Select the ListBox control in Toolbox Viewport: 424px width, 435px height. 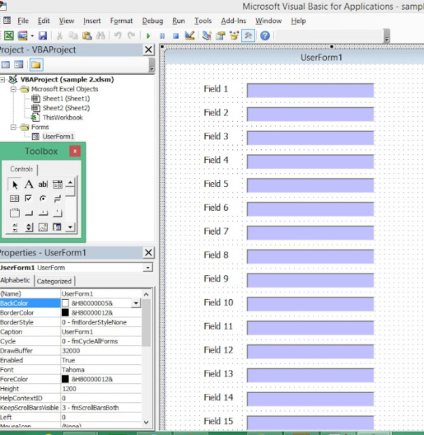[x=15, y=198]
